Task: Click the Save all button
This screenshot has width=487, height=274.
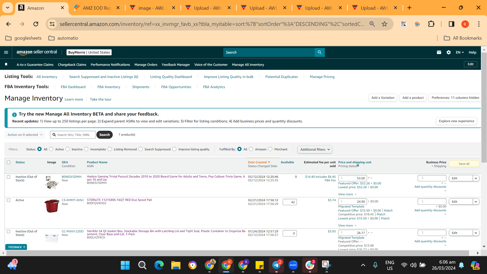Action: [464, 164]
